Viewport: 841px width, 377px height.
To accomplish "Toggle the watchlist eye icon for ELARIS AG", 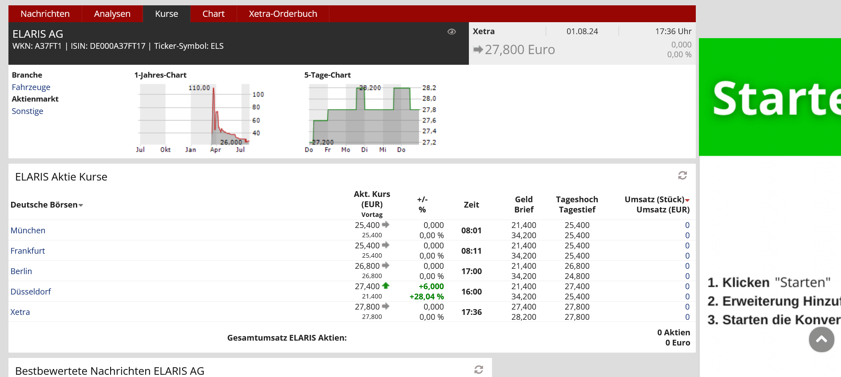I will (452, 32).
